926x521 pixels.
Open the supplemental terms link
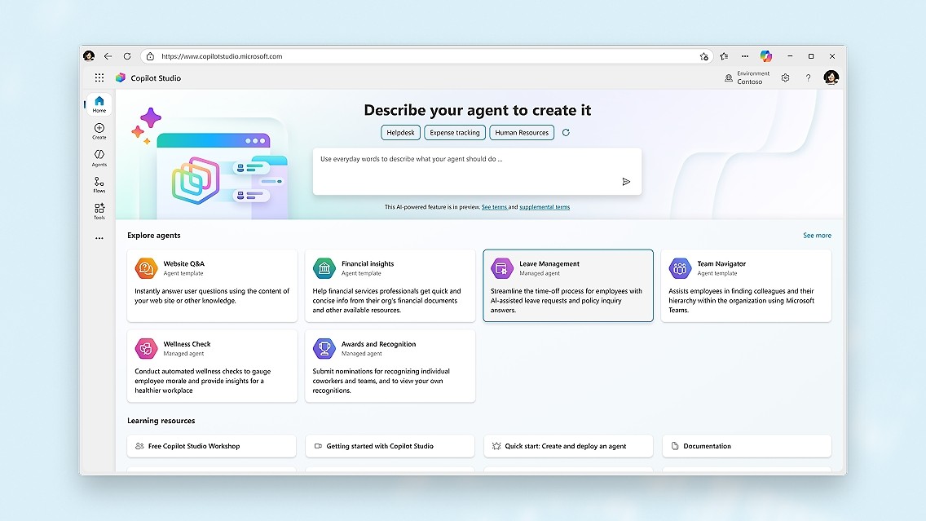[x=545, y=207]
